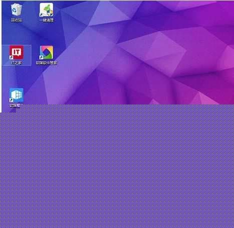Click the shortcut arrow on the IT之家 icon
This screenshot has height=228, width=234.
[12, 57]
